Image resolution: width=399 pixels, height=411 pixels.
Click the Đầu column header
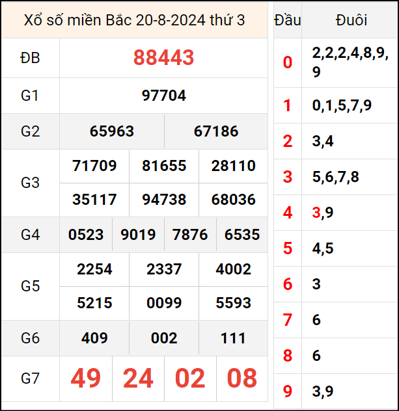click(287, 20)
